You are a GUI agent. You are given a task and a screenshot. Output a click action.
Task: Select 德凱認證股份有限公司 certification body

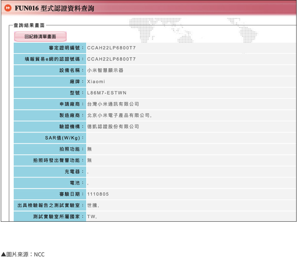pos(113,126)
